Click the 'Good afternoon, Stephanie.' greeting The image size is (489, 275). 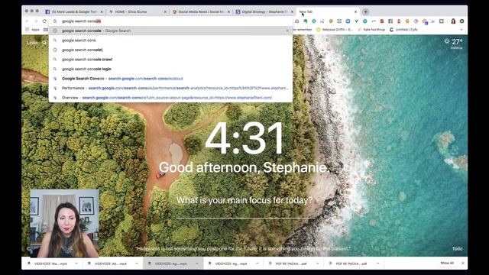click(x=244, y=168)
